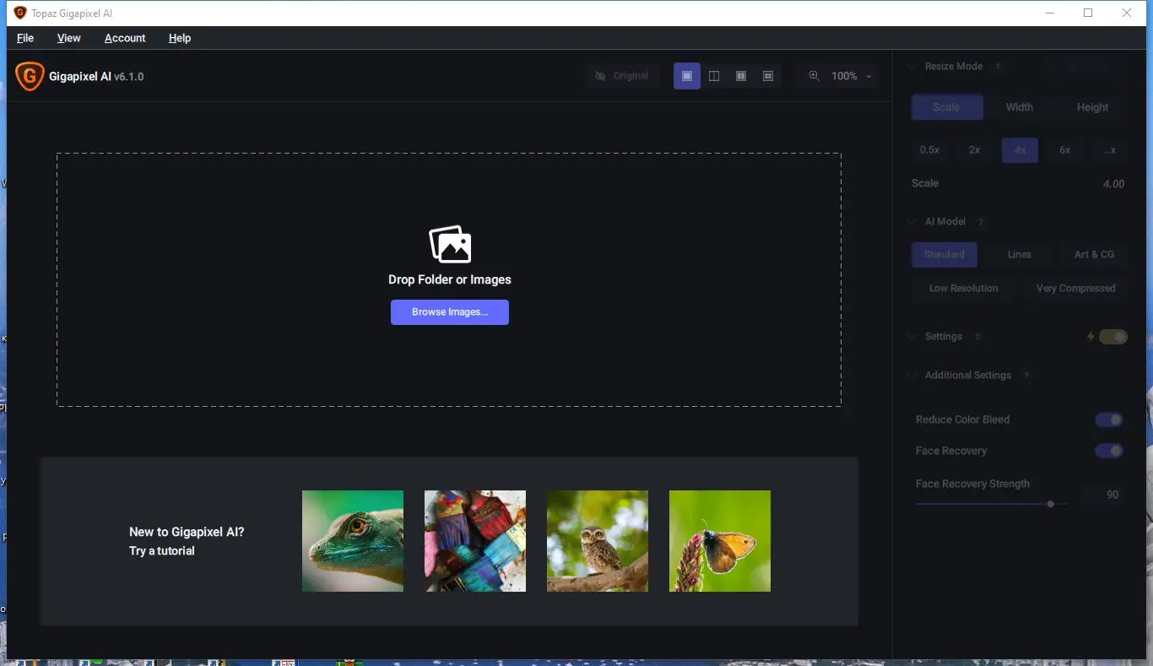Open help for Resize Mode

coord(998,67)
